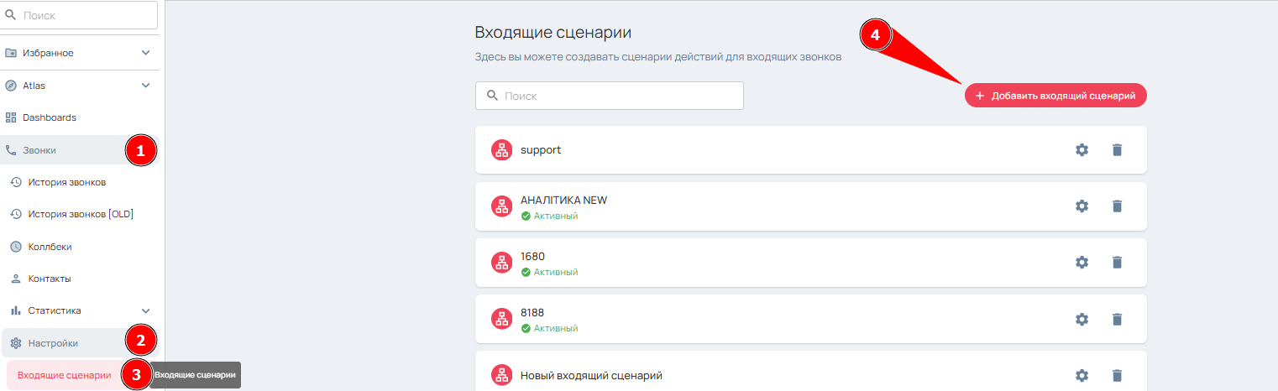Click the scenario icon beside 1680
This screenshot has height=391, width=1278.
pyautogui.click(x=501, y=263)
